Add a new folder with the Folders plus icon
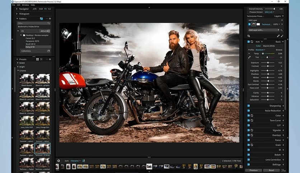Viewport: 300px width, 173px height. point(50,19)
